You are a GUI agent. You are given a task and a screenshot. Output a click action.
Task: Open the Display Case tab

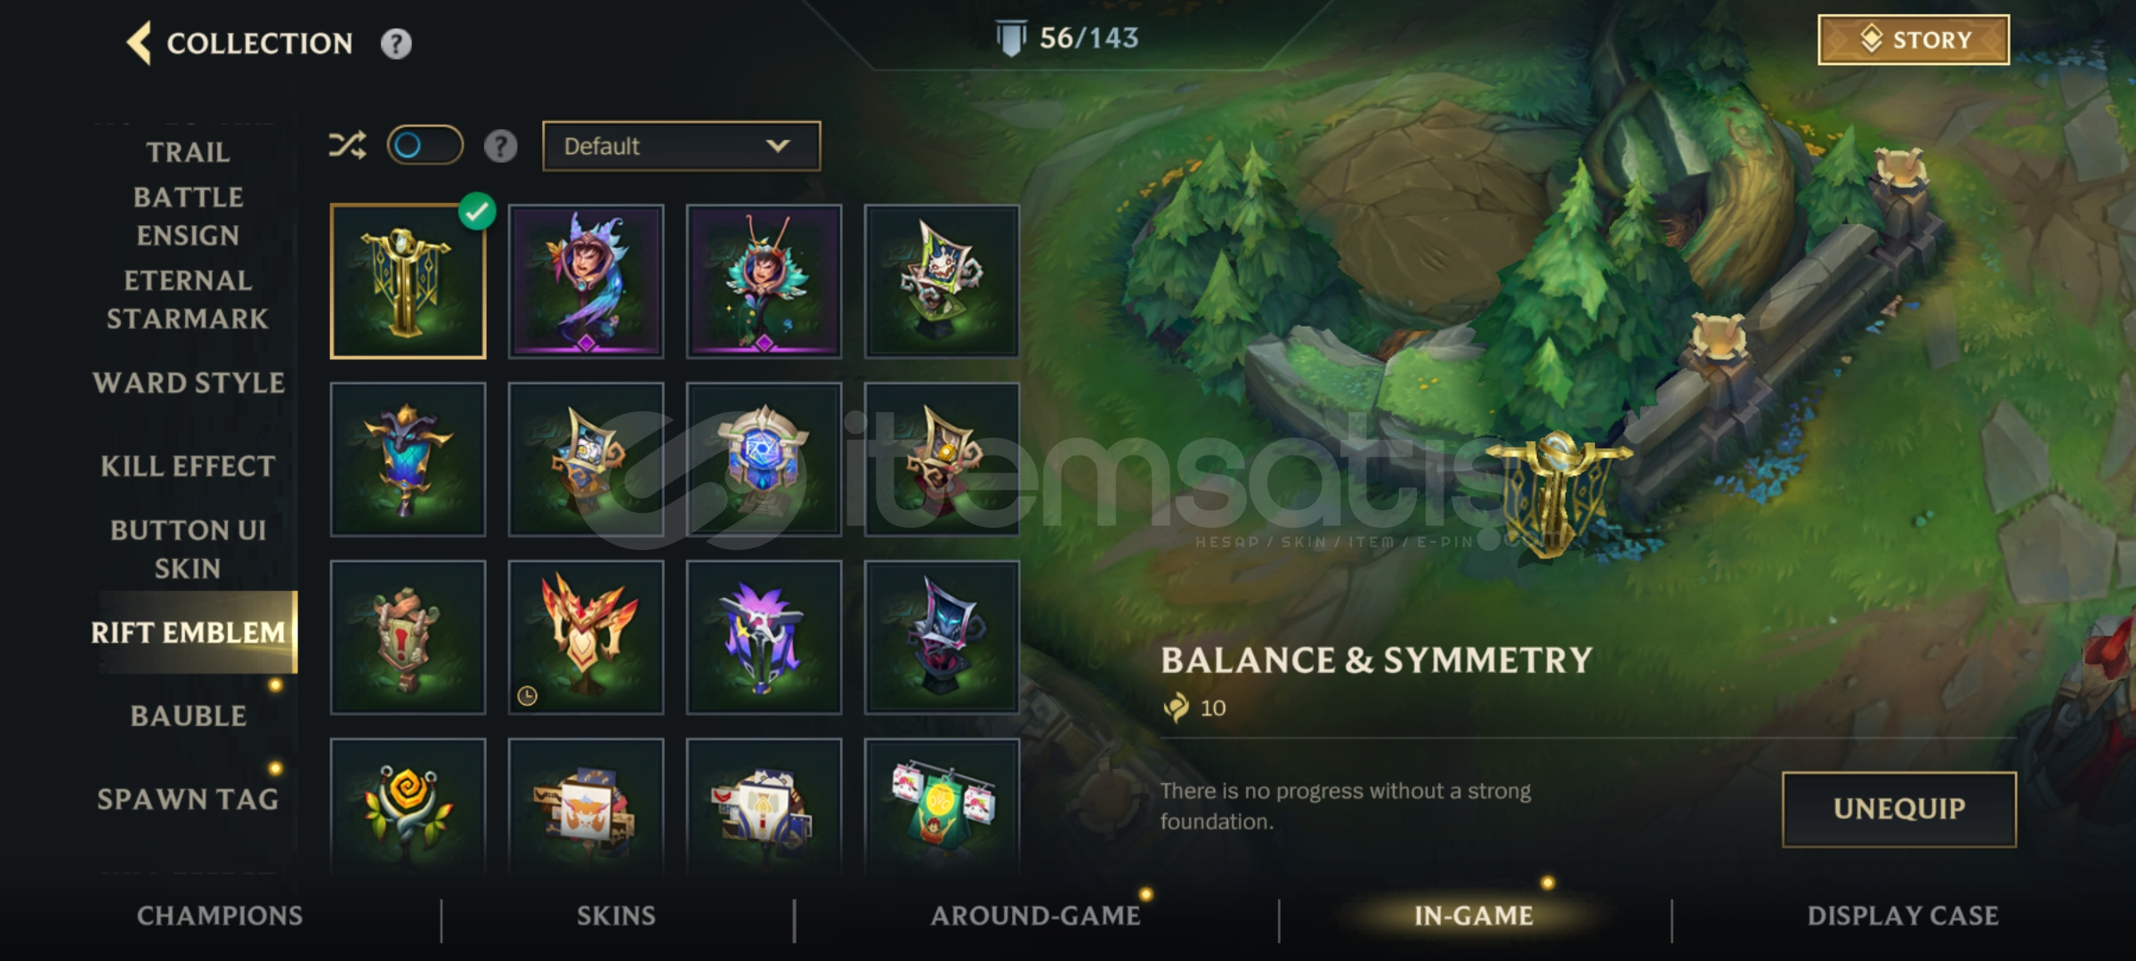click(1903, 916)
